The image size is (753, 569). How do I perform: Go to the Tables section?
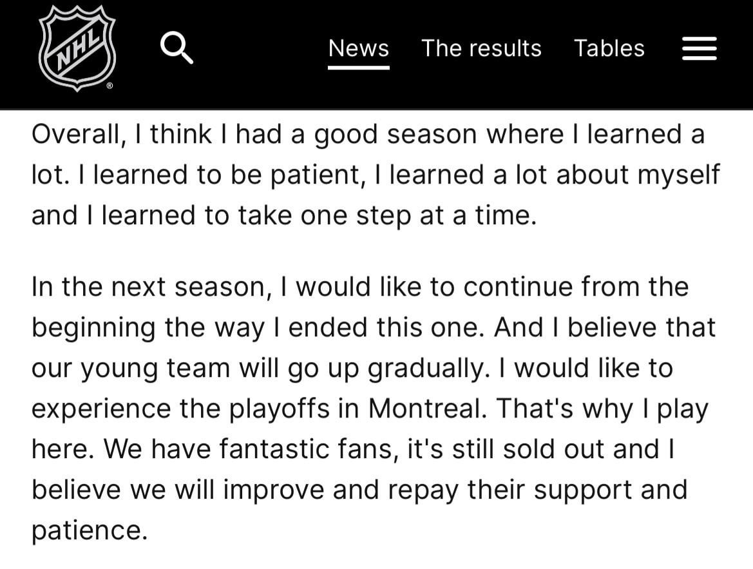(609, 48)
